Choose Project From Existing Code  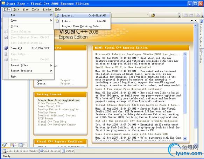click(x=82, y=26)
